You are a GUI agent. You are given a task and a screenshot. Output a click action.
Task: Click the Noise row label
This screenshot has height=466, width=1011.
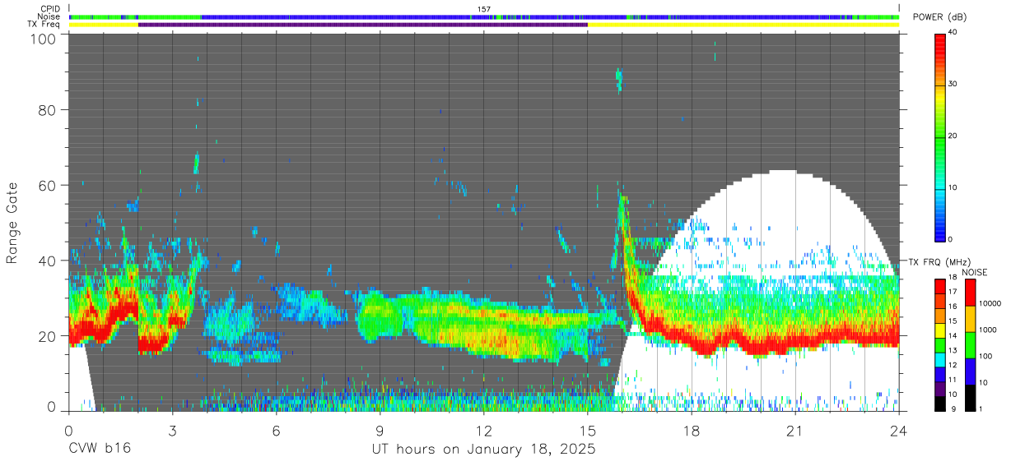pos(49,16)
